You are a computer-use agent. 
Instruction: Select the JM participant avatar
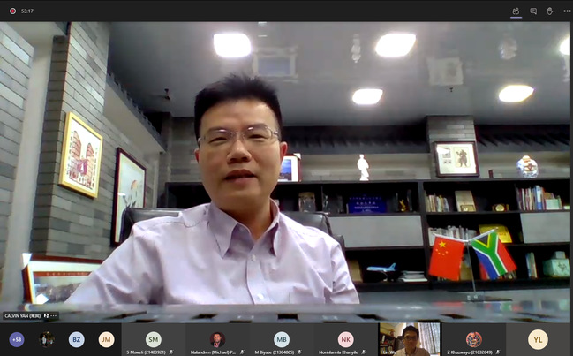pyautogui.click(x=106, y=339)
